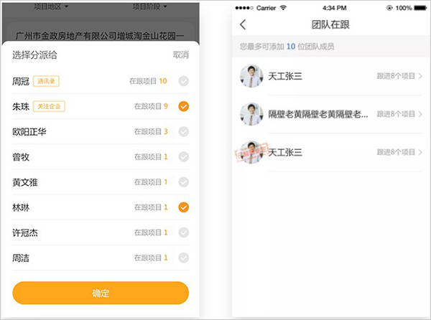Tap the name 林琳 in the list
This screenshot has width=431, height=320.
pyautogui.click(x=21, y=207)
